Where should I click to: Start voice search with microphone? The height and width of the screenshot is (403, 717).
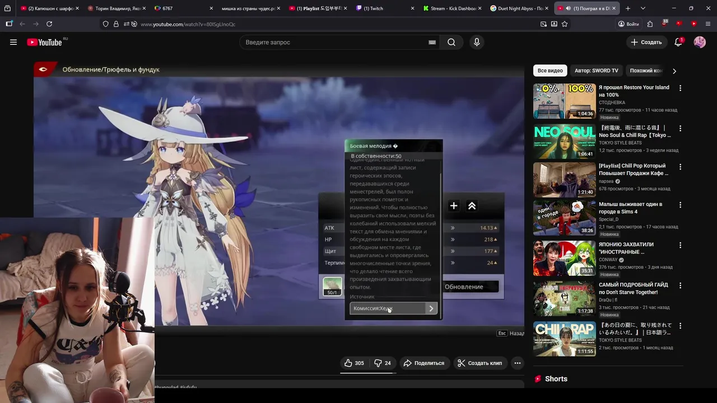pyautogui.click(x=477, y=42)
